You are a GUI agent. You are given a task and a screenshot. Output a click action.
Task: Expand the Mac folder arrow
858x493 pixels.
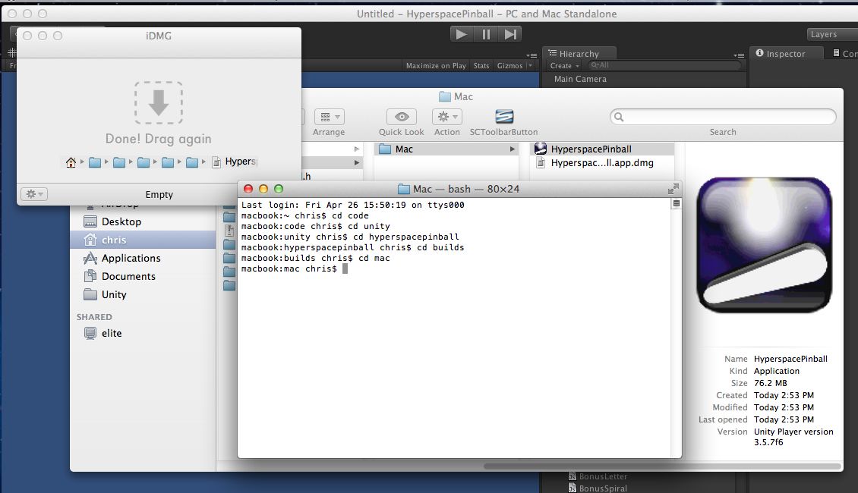513,149
